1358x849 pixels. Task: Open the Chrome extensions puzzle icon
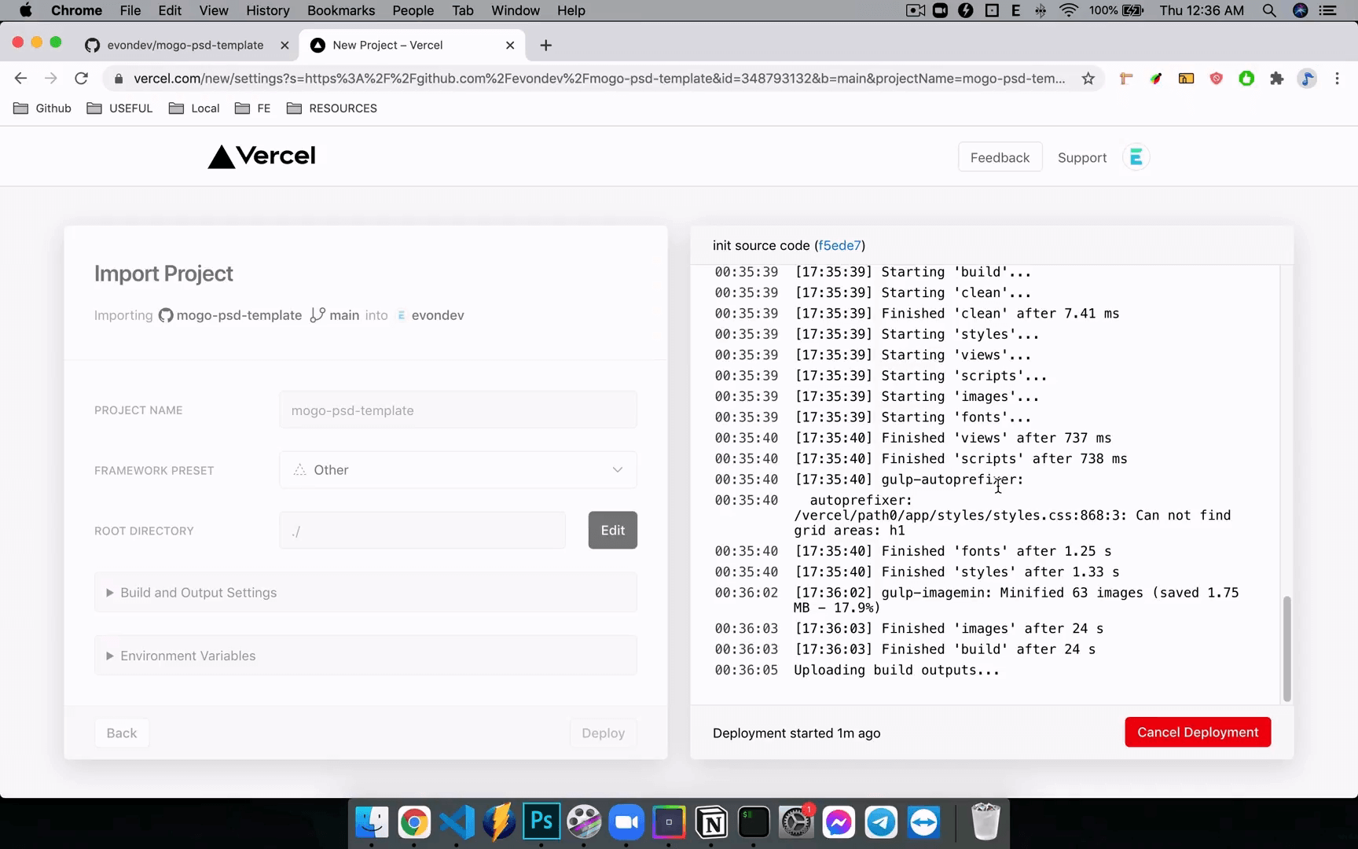click(x=1276, y=79)
